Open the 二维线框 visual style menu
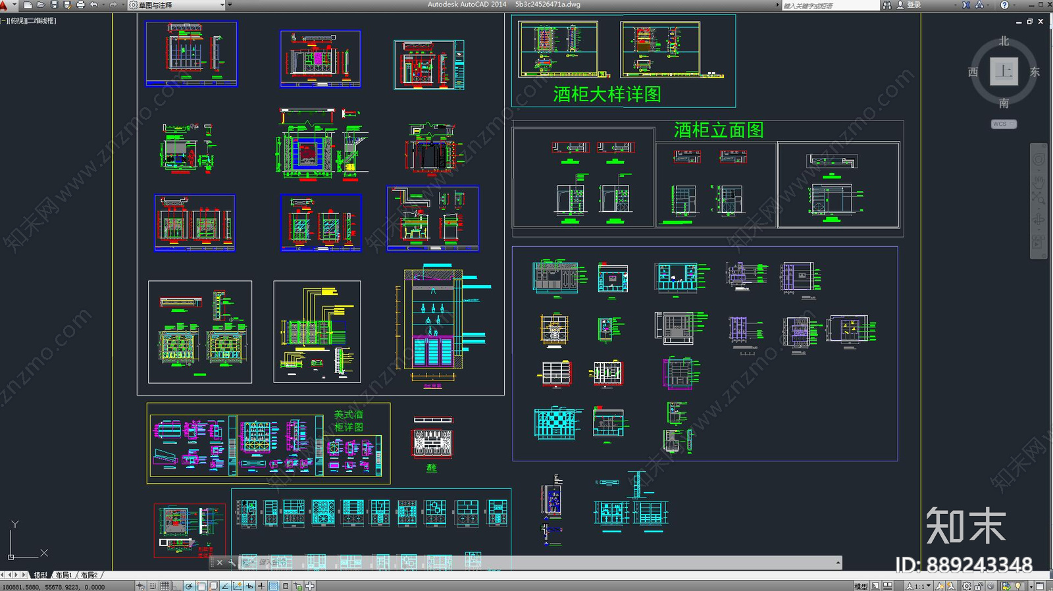The width and height of the screenshot is (1053, 591). click(41, 20)
